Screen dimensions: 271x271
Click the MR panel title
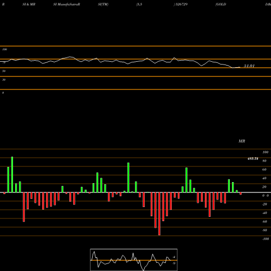[242, 141]
